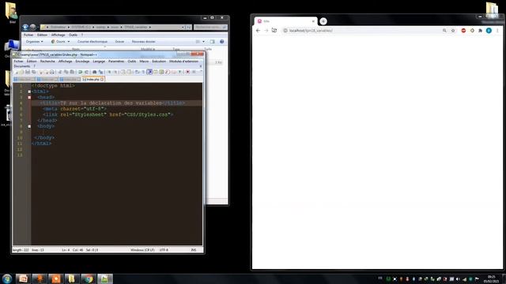Image resolution: width=506 pixels, height=284 pixels.
Task: Click the UTF-8 encoding in Notepad++ status bar
Action: [x=164, y=250]
